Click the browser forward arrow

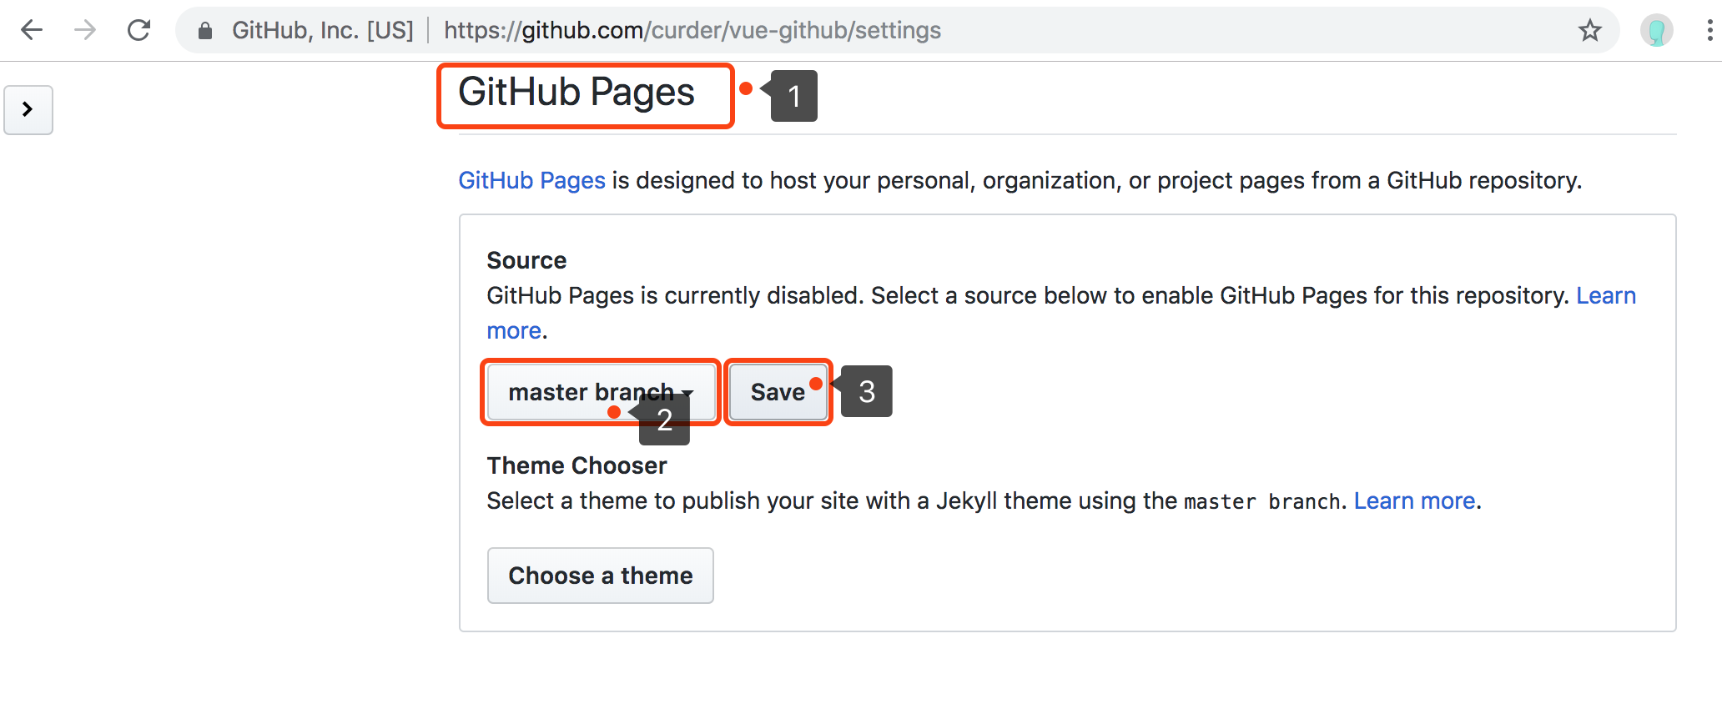pos(85,31)
